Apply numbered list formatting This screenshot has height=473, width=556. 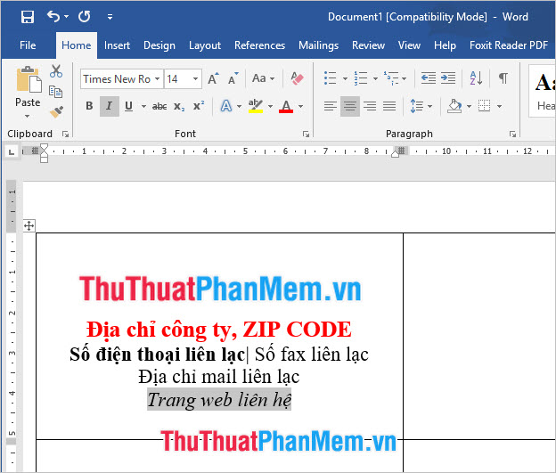coord(361,78)
